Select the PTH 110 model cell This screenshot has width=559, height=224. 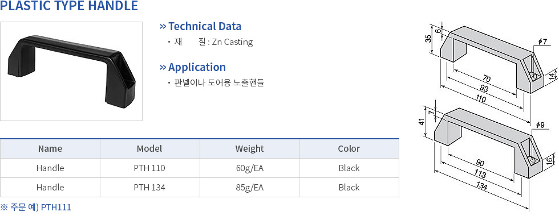click(149, 168)
